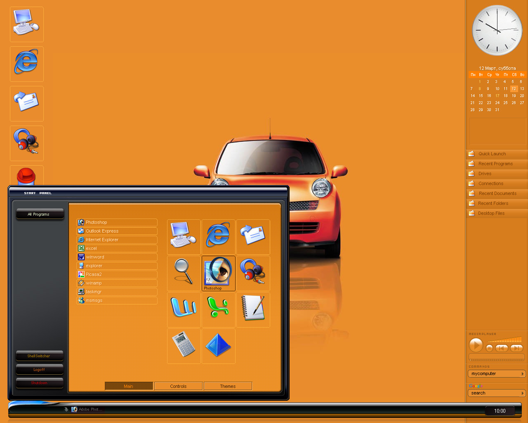Viewport: 528px width, 423px height.
Task: Click the arrow beside the Google search field
Action: click(x=523, y=393)
